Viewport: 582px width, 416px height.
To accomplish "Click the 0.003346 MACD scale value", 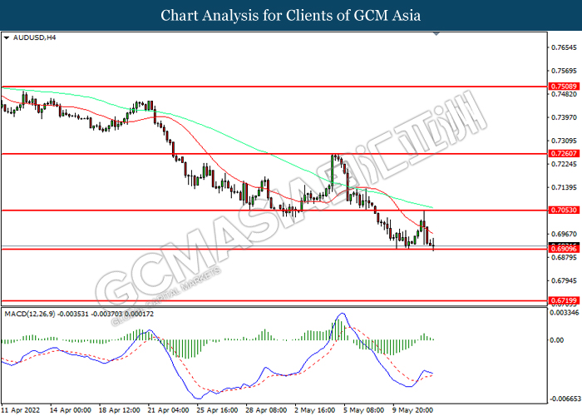I will tap(565, 313).
